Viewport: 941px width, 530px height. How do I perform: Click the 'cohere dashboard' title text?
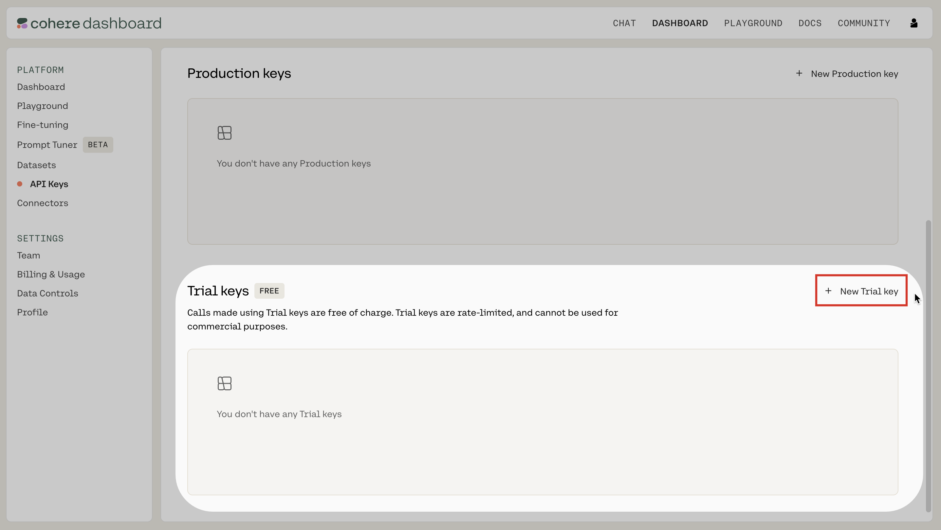pyautogui.click(x=96, y=23)
